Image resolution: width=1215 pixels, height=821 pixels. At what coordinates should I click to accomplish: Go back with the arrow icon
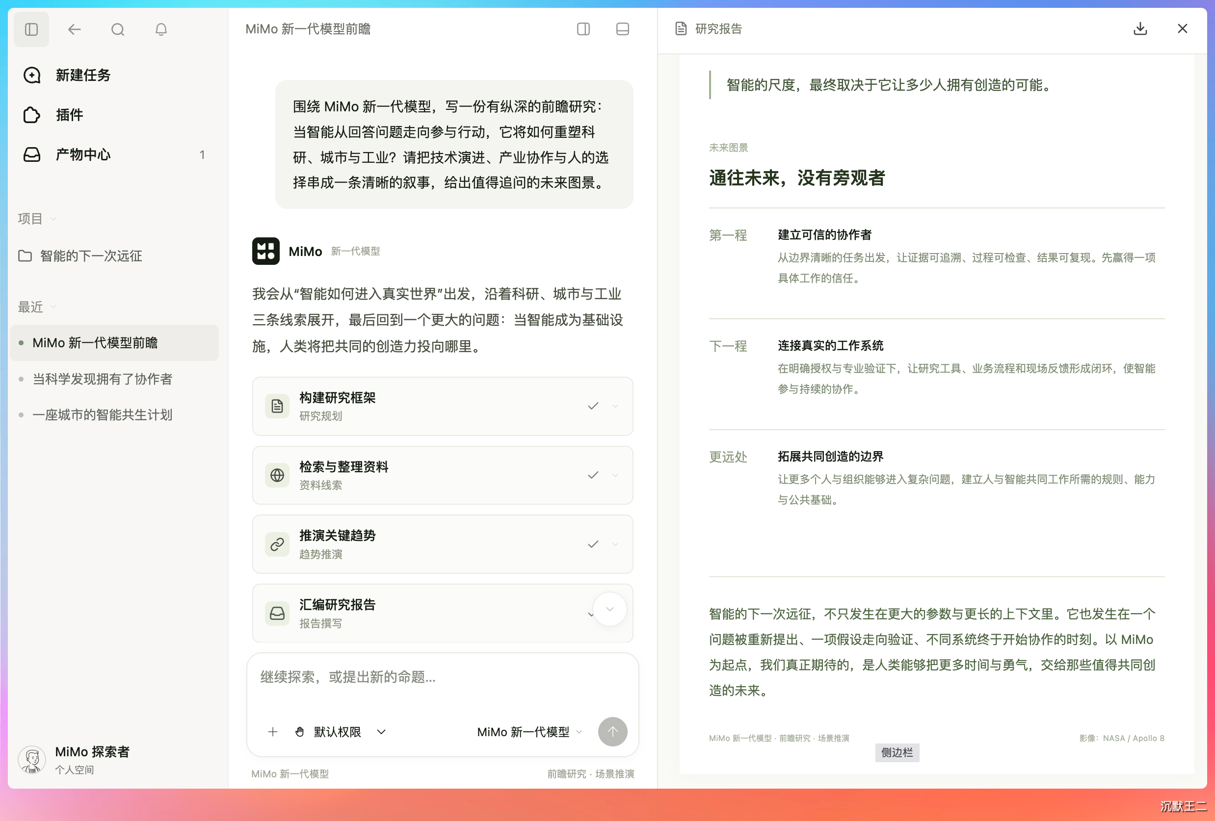click(x=74, y=29)
